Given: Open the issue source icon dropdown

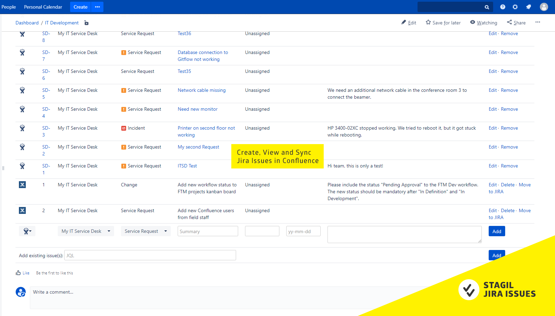Looking at the screenshot, I should tap(27, 231).
